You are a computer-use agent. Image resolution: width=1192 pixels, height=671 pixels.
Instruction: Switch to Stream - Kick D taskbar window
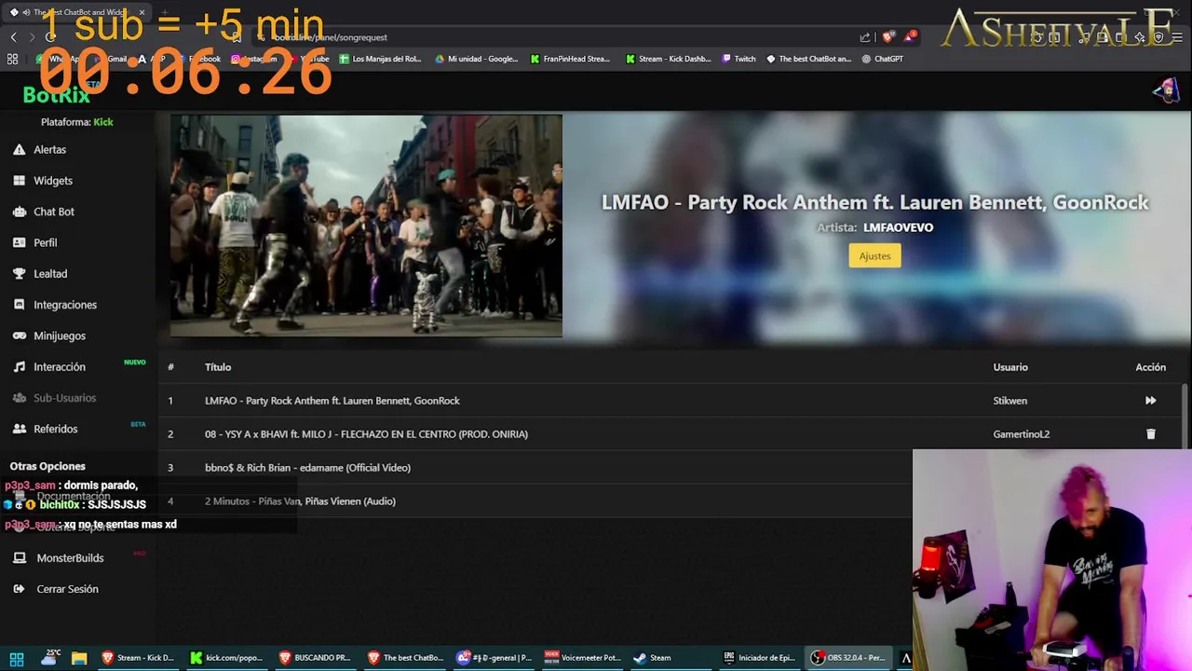[x=138, y=658]
